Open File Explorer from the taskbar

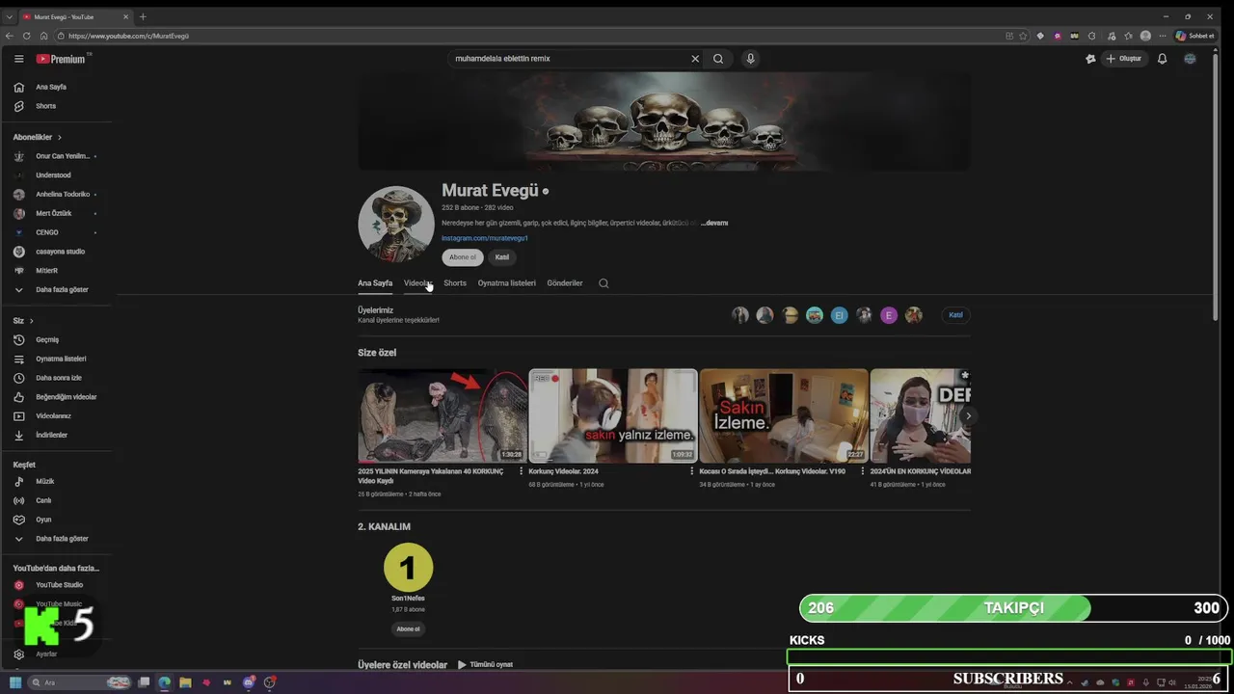click(x=185, y=682)
